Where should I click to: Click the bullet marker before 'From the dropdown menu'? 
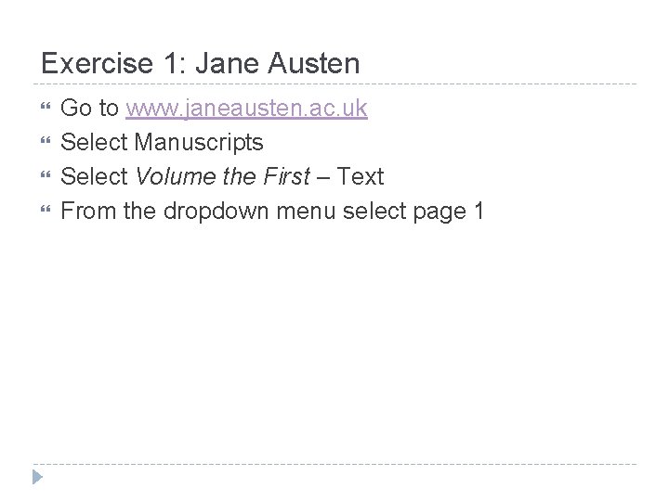[46, 211]
